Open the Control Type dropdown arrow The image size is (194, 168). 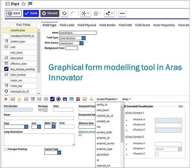[59, 153]
